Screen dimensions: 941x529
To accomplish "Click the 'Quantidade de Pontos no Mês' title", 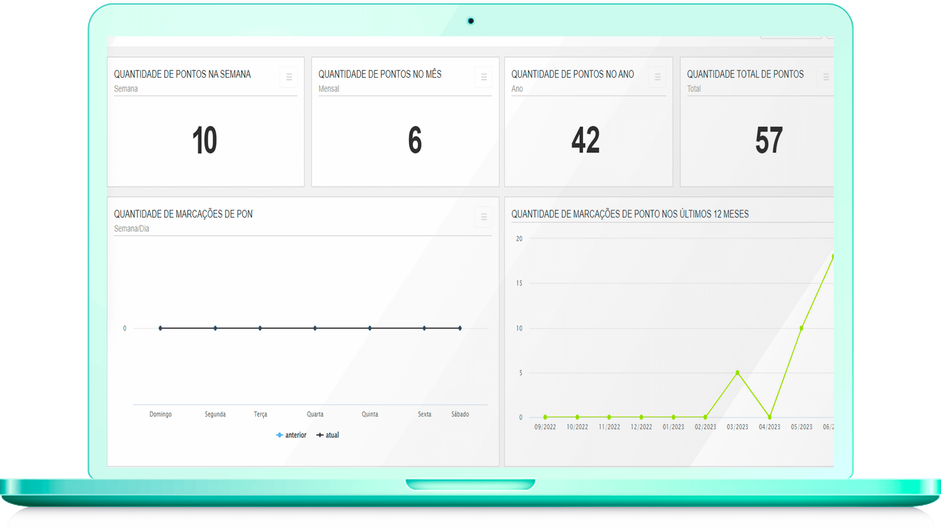I will point(379,74).
